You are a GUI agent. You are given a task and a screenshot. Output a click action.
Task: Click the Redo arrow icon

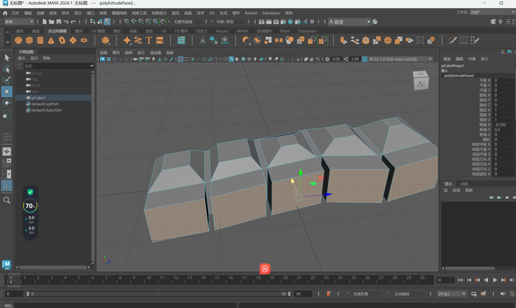pyautogui.click(x=74, y=22)
